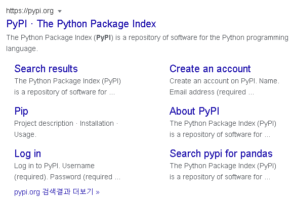Open the Log in sitelink
This screenshot has width=292, height=203.
coord(28,154)
